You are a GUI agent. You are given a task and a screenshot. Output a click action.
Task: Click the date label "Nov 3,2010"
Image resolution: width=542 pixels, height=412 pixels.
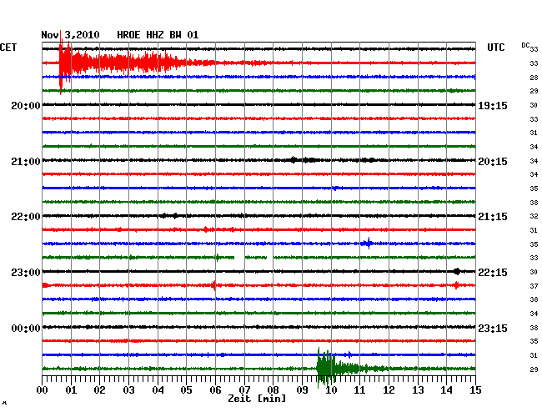coord(70,35)
